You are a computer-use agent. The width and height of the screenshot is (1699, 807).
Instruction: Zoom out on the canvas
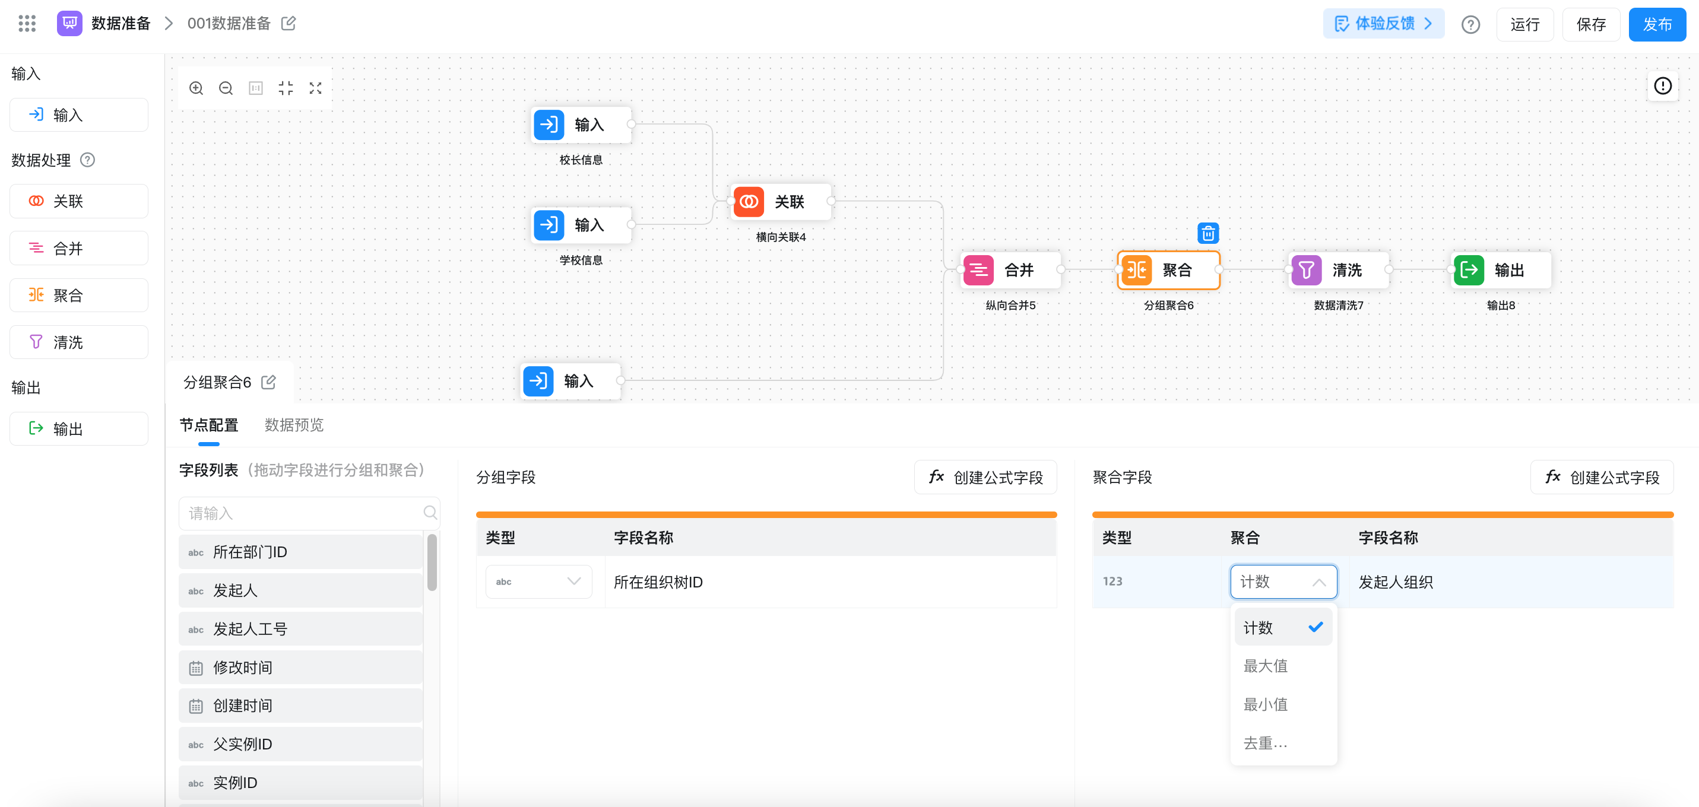226,88
